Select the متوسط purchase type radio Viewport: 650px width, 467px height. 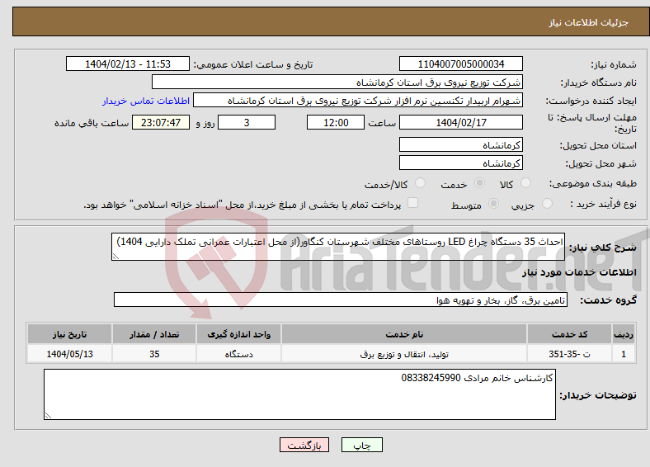point(493,203)
